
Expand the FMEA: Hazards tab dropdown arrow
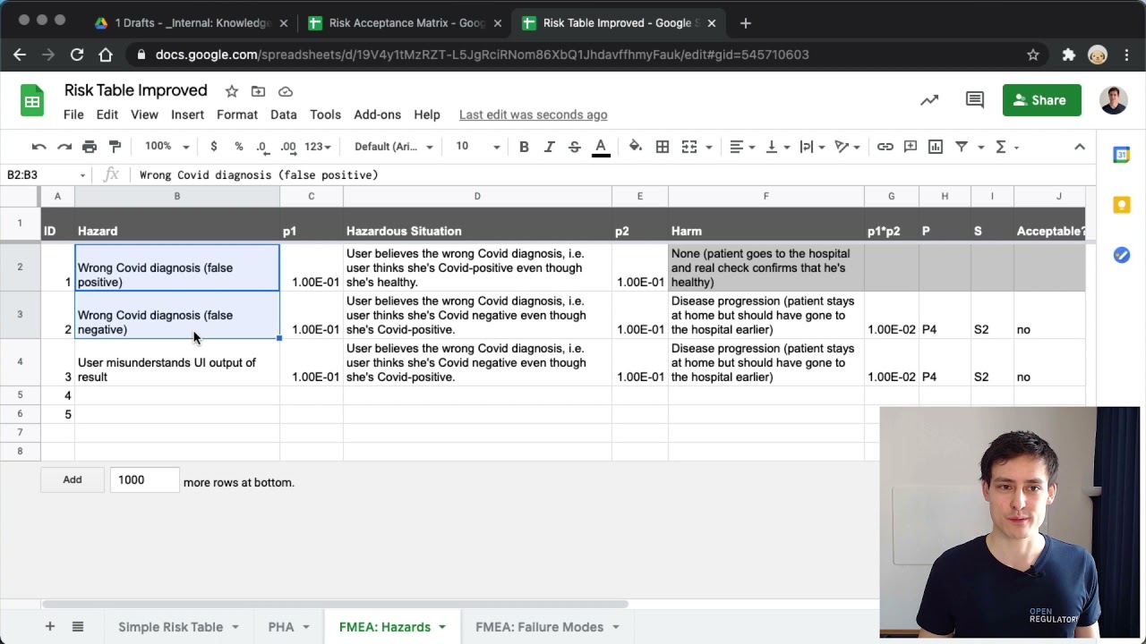pos(441,627)
